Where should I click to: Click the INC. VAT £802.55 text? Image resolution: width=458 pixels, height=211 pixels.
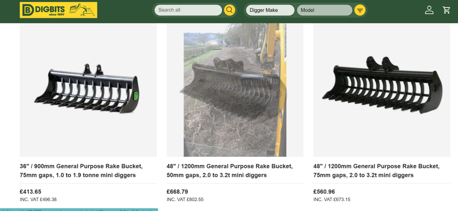click(185, 200)
